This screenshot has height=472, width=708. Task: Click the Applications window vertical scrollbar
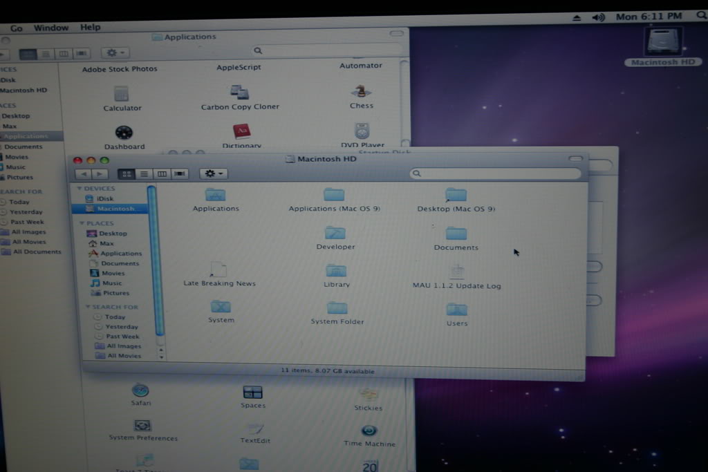pos(405,102)
